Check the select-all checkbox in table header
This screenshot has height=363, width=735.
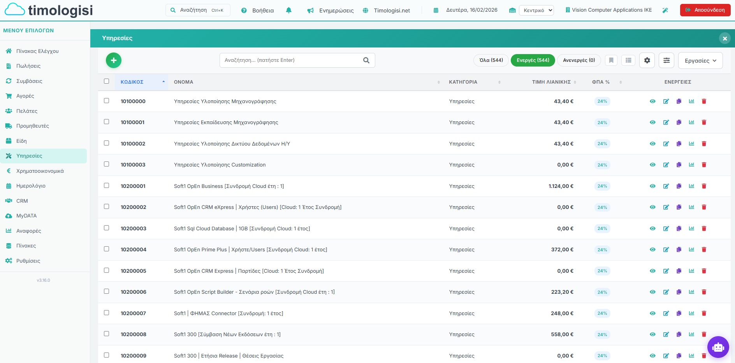(x=107, y=81)
